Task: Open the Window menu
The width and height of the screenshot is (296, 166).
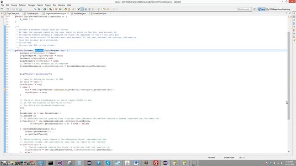Action: click(x=62, y=5)
